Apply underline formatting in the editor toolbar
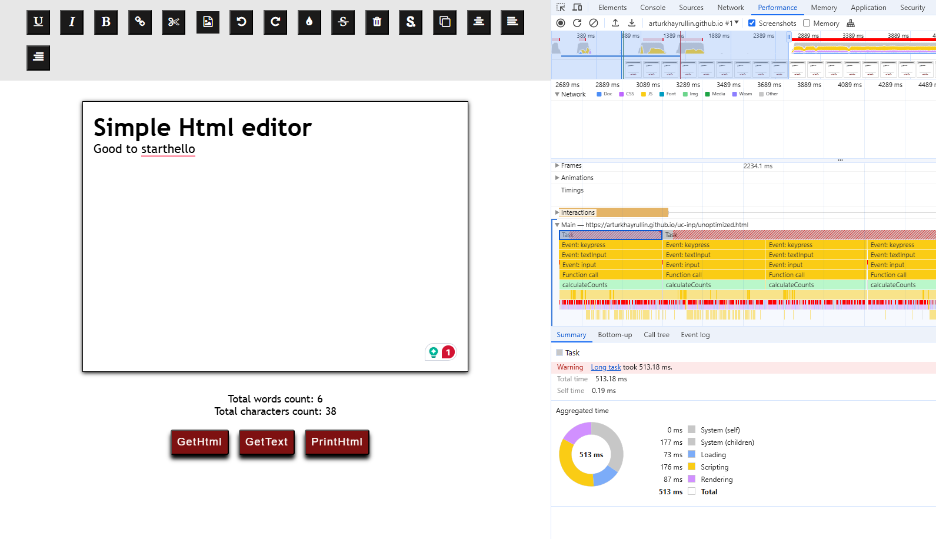The width and height of the screenshot is (936, 539). [x=38, y=22]
